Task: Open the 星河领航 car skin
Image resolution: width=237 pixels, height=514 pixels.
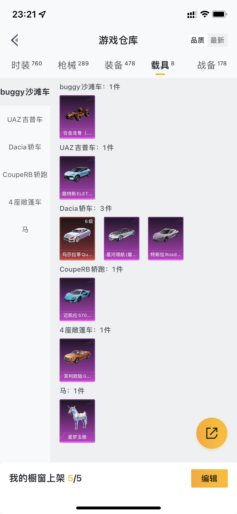Action: [122, 239]
